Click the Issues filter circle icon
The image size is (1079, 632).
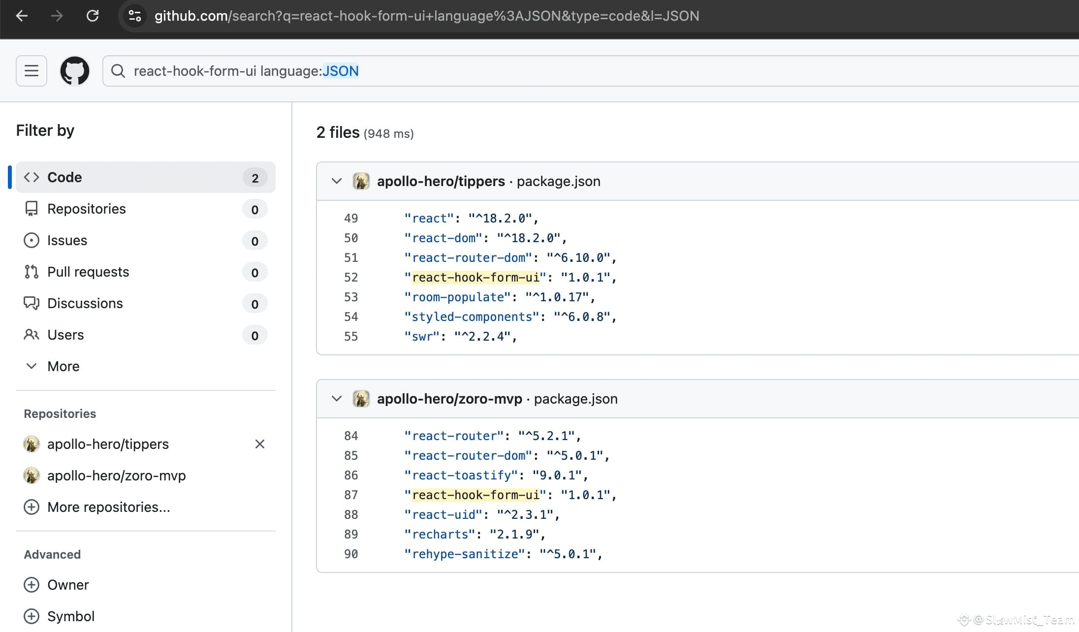(32, 240)
